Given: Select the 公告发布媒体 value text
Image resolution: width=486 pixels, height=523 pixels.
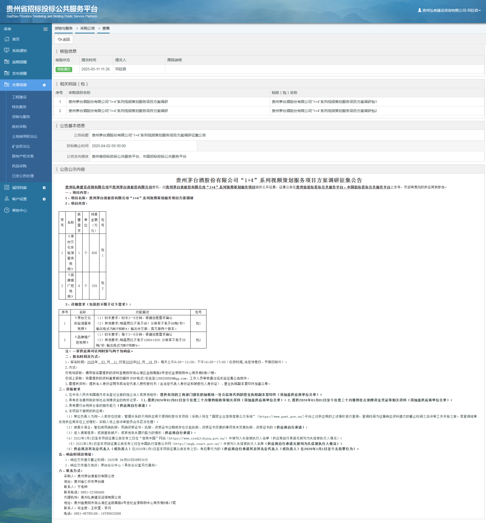Looking at the screenshot, I should [x=139, y=156].
